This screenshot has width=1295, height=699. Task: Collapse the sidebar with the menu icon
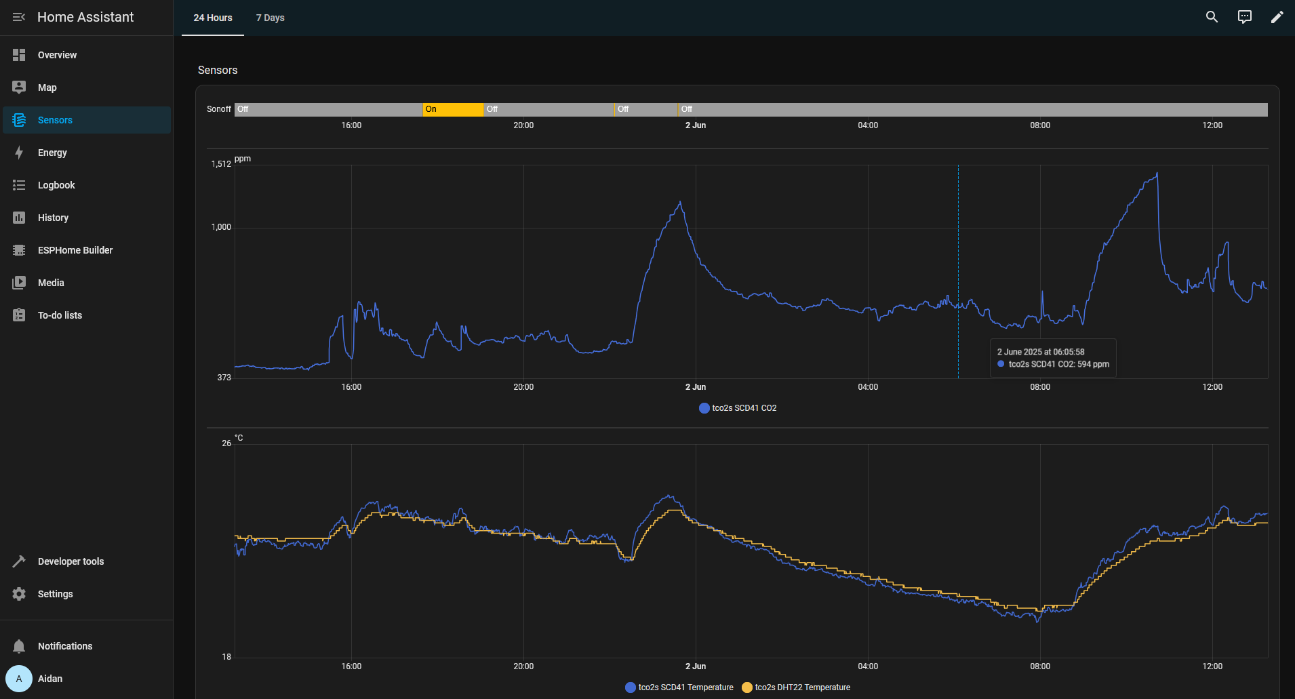(19, 17)
